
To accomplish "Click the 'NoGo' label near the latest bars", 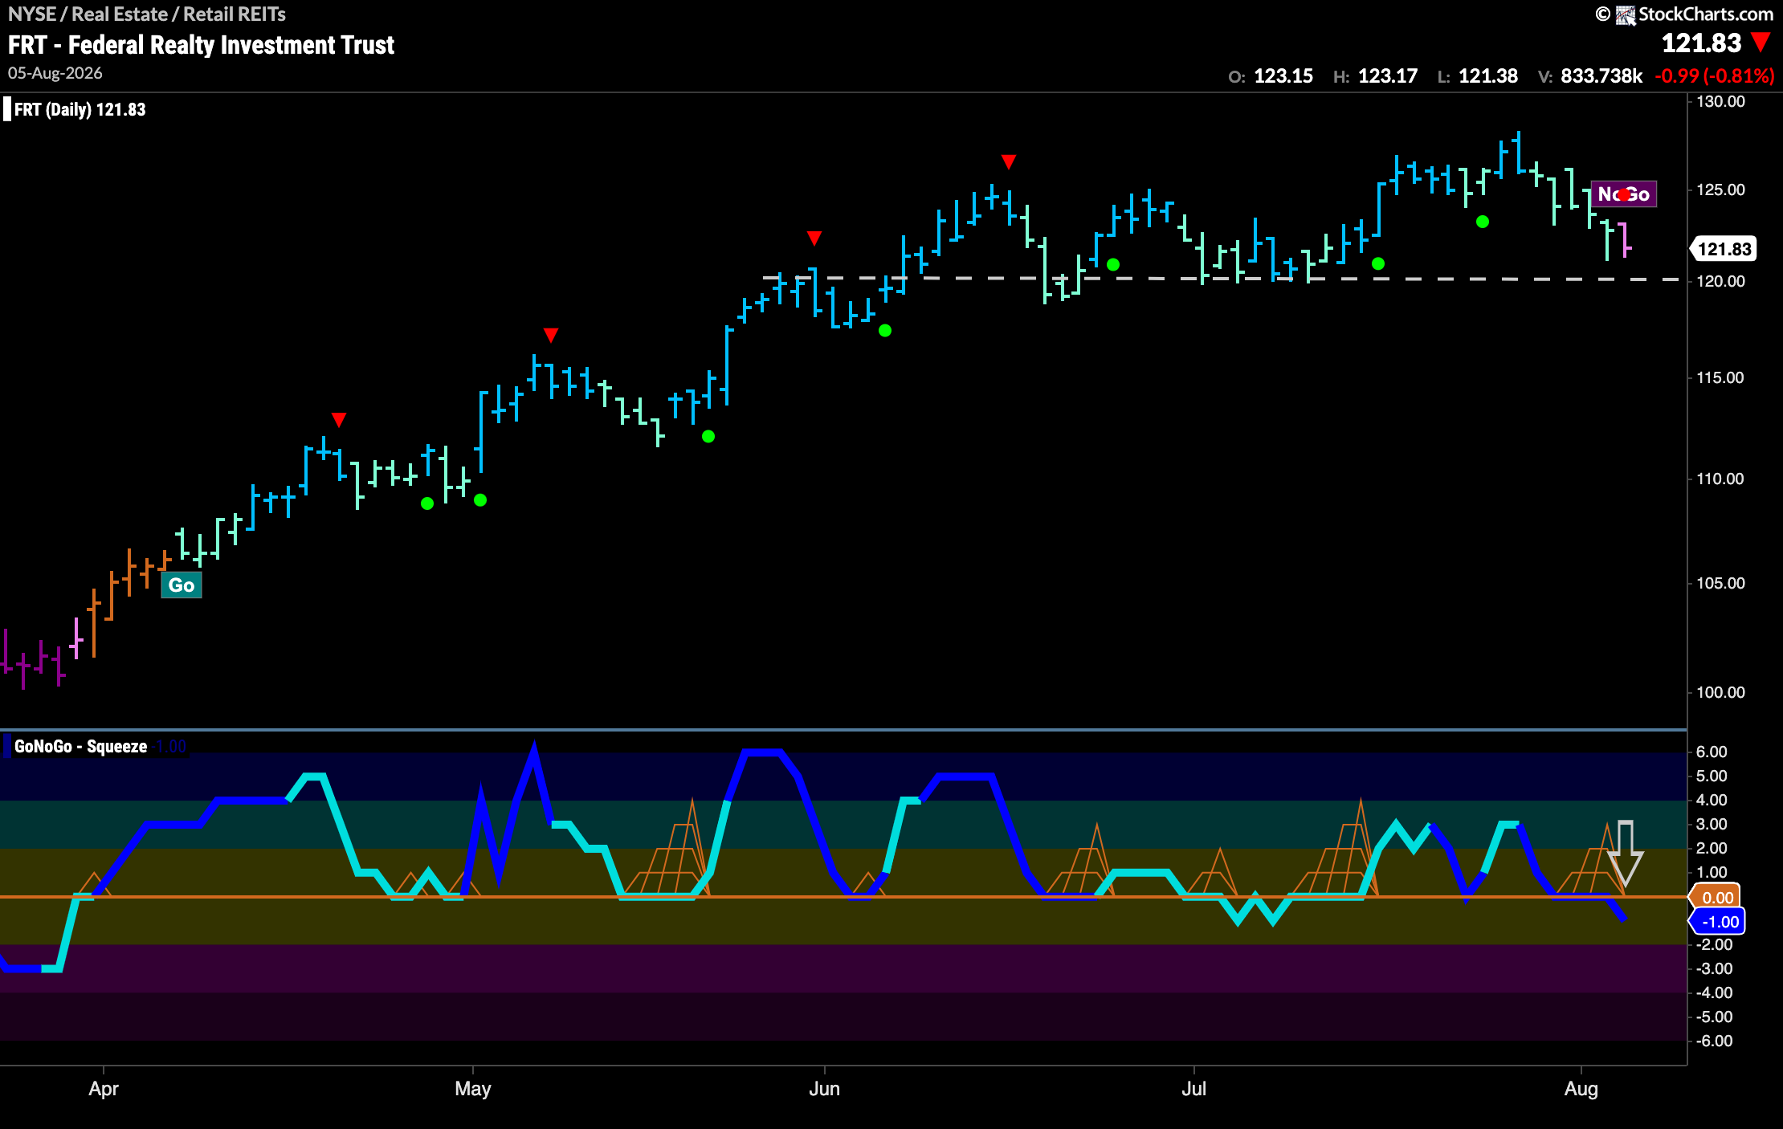I will 1623,194.
